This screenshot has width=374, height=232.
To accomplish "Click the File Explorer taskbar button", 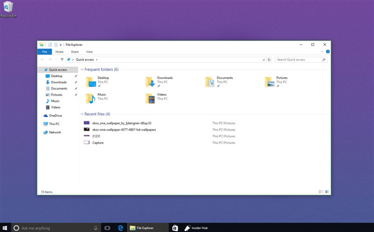I will [148, 228].
